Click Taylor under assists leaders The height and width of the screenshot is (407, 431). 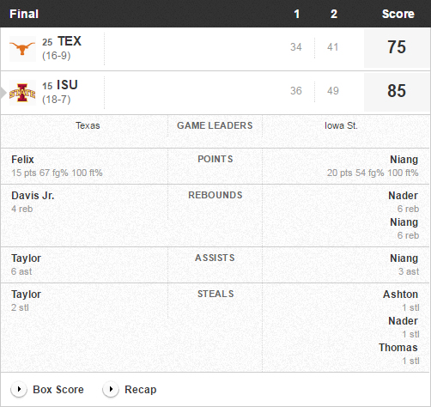click(x=26, y=258)
